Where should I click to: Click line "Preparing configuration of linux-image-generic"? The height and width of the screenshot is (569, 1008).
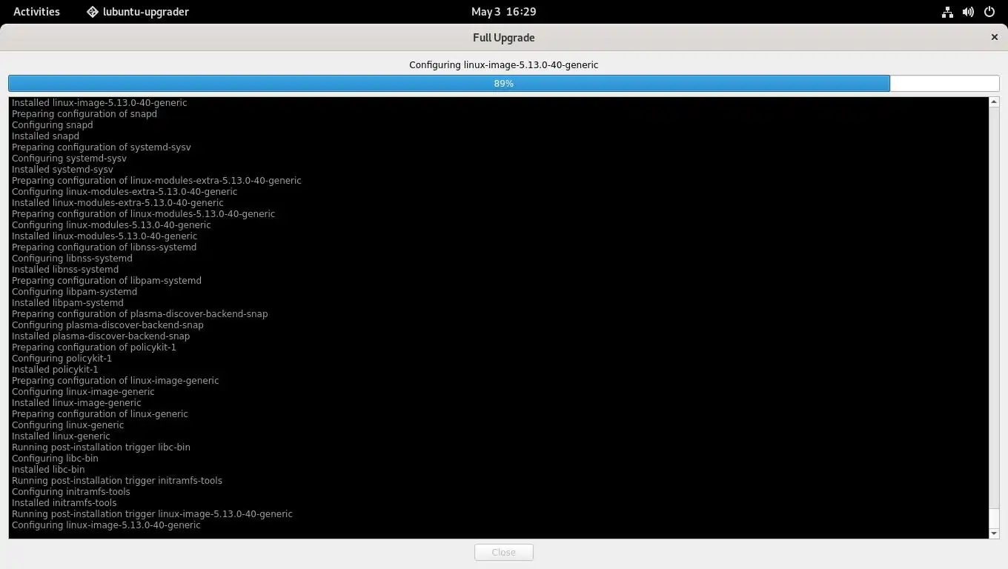115,381
